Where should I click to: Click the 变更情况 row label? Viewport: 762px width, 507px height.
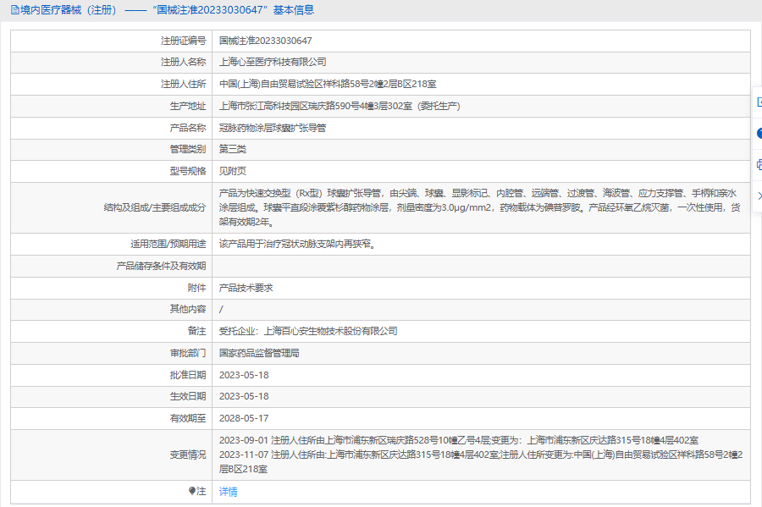pyautogui.click(x=188, y=454)
